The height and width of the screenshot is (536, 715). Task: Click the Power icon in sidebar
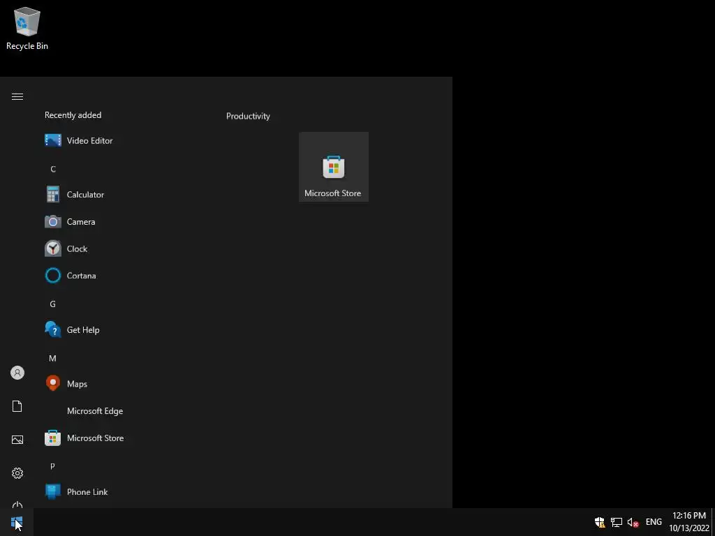click(17, 505)
